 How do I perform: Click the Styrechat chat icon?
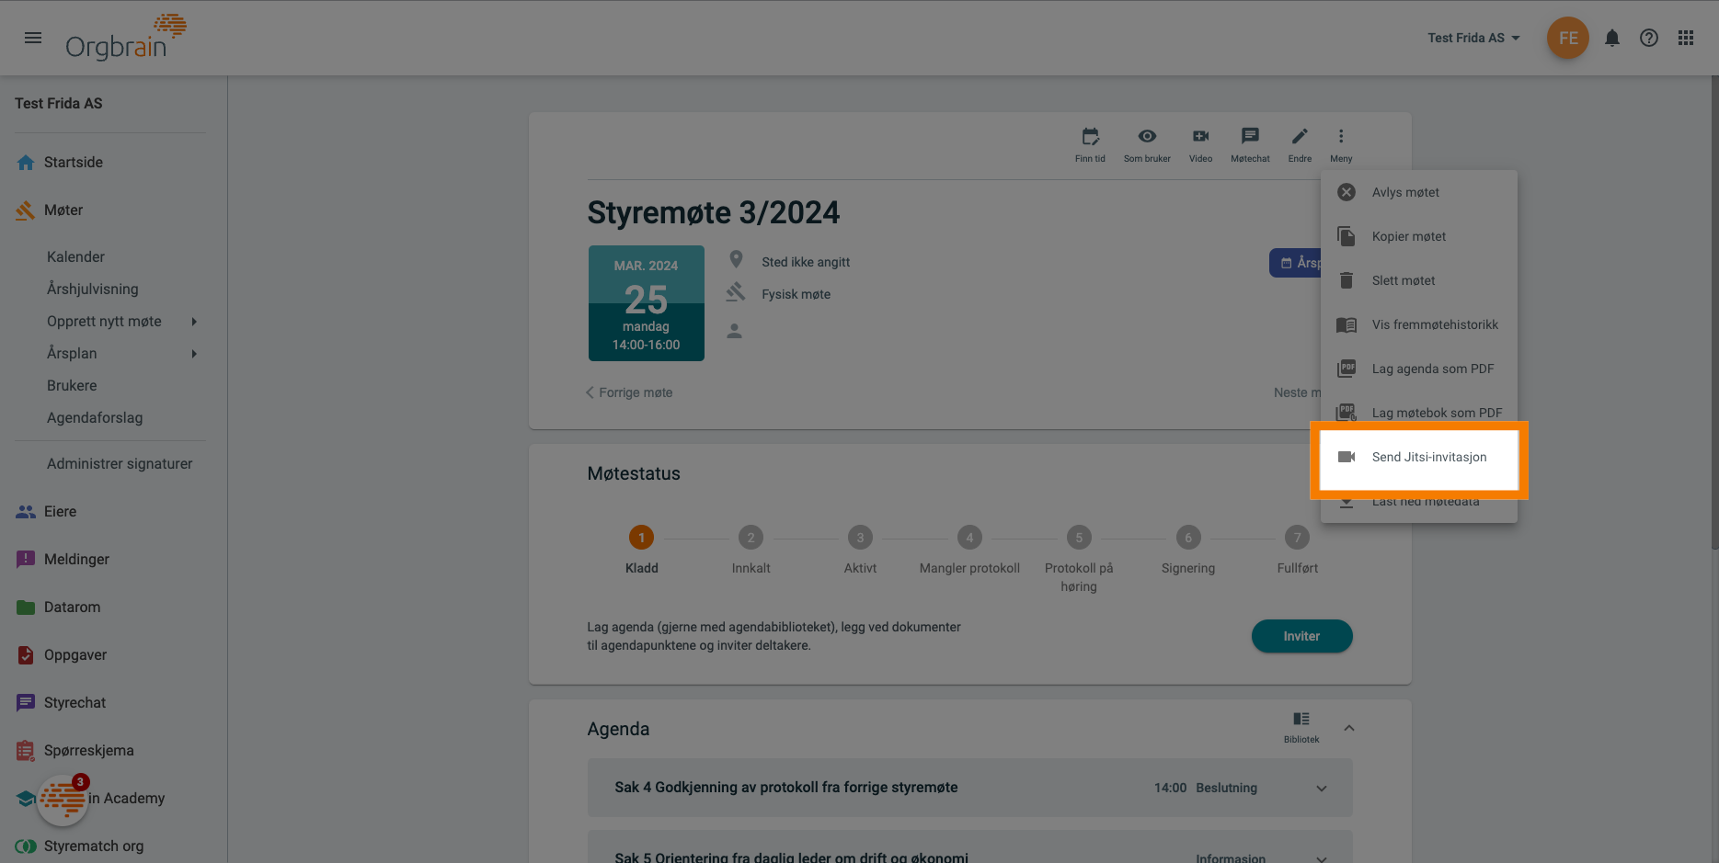pos(26,702)
